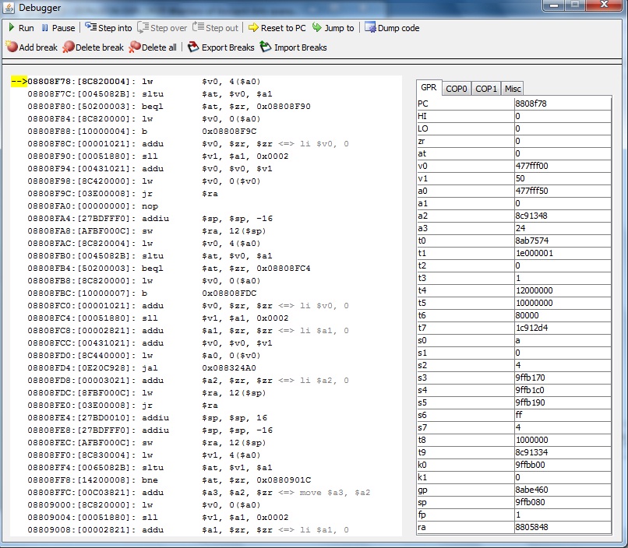Add break at current line
Viewport: 628px width, 548px height.
(x=31, y=47)
